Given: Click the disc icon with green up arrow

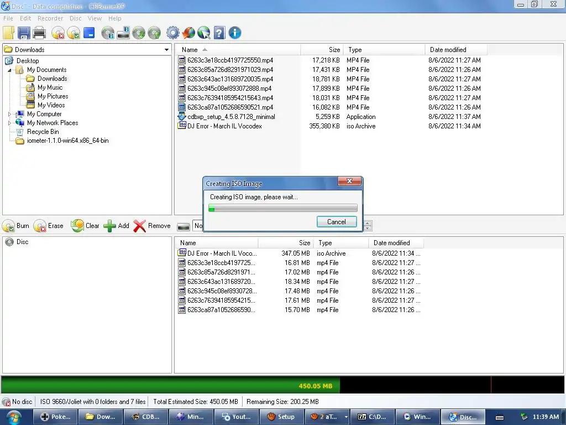Looking at the screenshot, I should click(154, 33).
